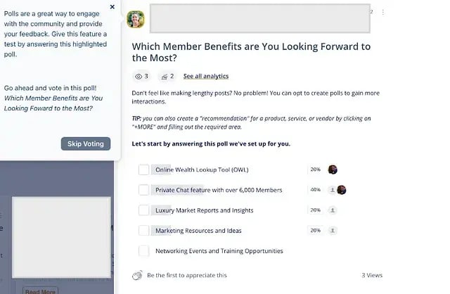Check Private Chat feature poll option
The height and width of the screenshot is (294, 450).
click(x=143, y=190)
